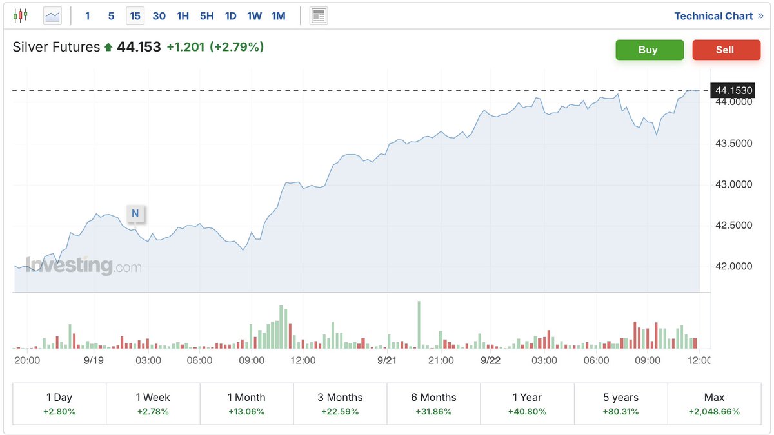This screenshot has height=435, width=774.
Task: Click the Silver Futures title
Action: click(x=57, y=47)
